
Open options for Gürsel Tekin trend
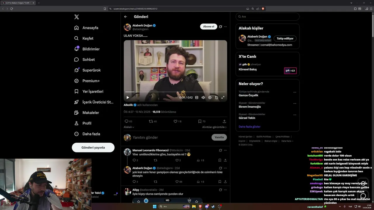295,115
